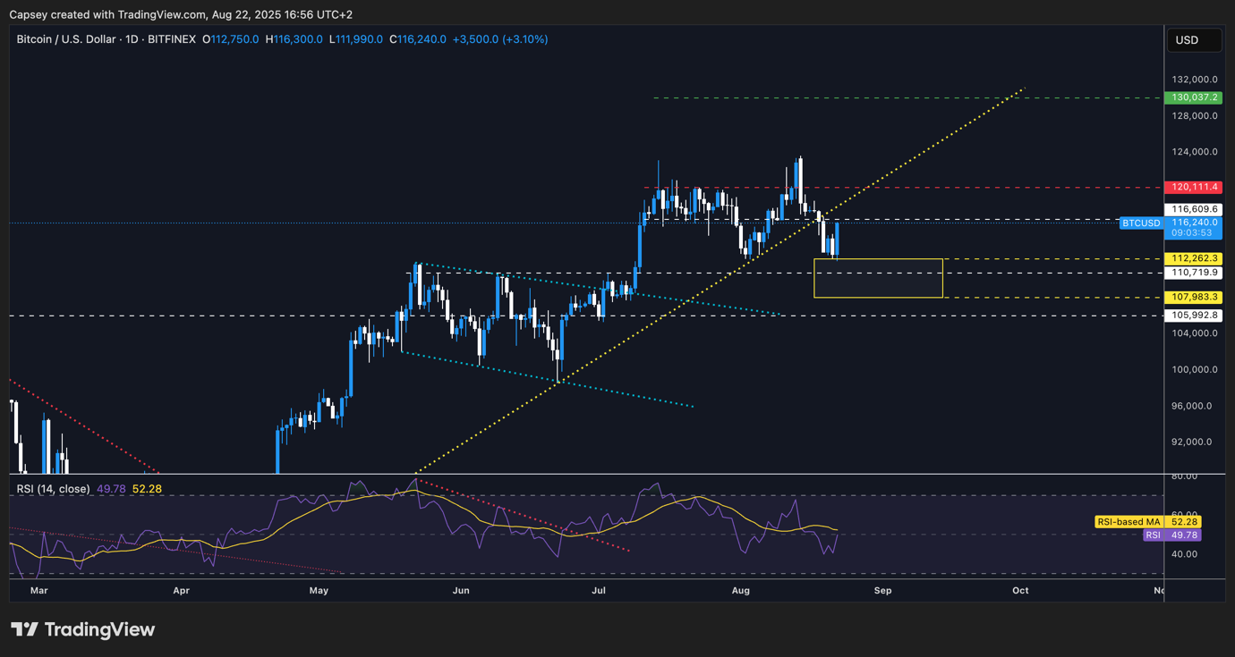This screenshot has width=1235, height=657.
Task: Click the Aug label on the time axis
Action: click(x=740, y=591)
